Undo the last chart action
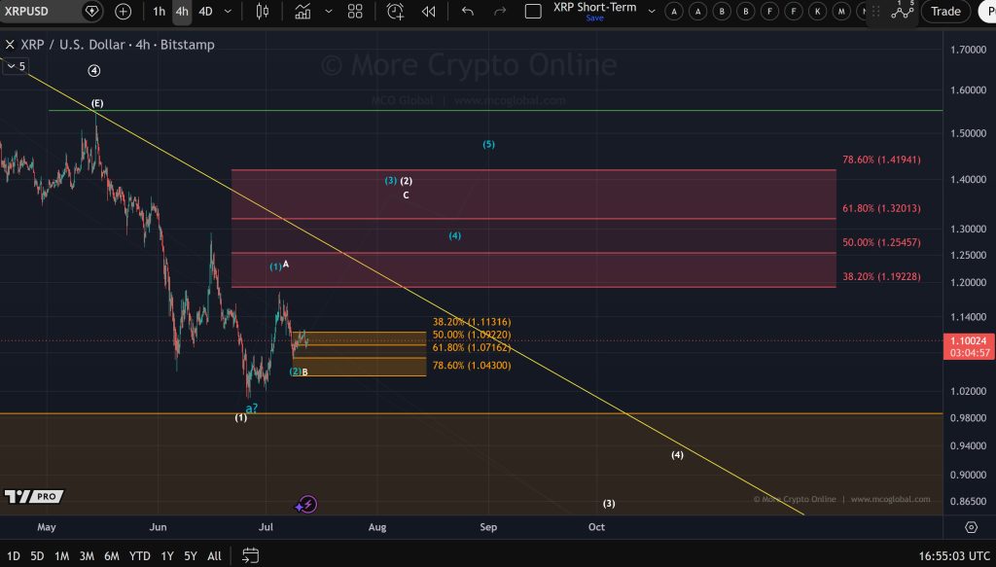The width and height of the screenshot is (996, 567). (x=468, y=12)
